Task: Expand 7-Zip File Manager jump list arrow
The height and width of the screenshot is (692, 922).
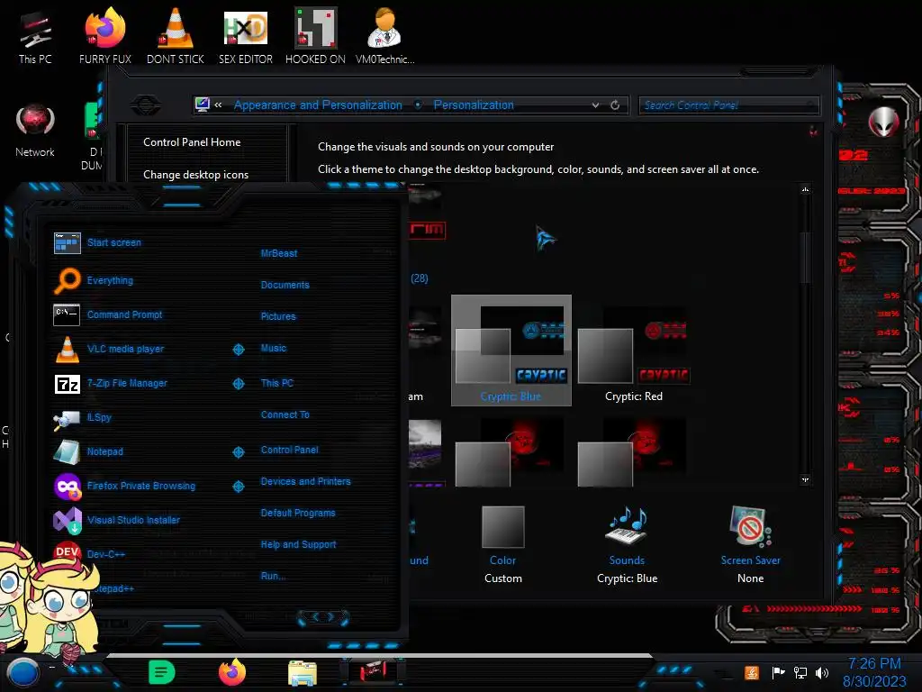Action: pos(239,384)
